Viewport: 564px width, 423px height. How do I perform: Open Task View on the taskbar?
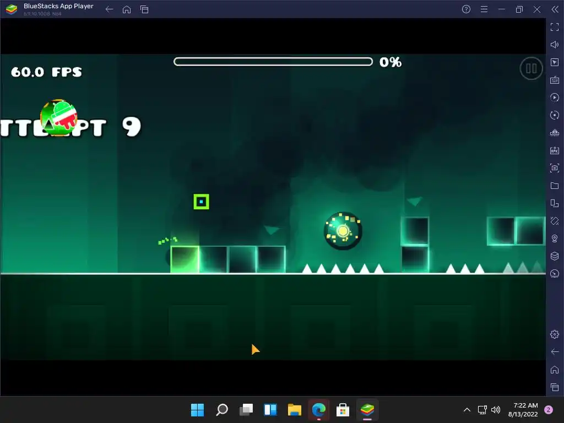pos(246,410)
